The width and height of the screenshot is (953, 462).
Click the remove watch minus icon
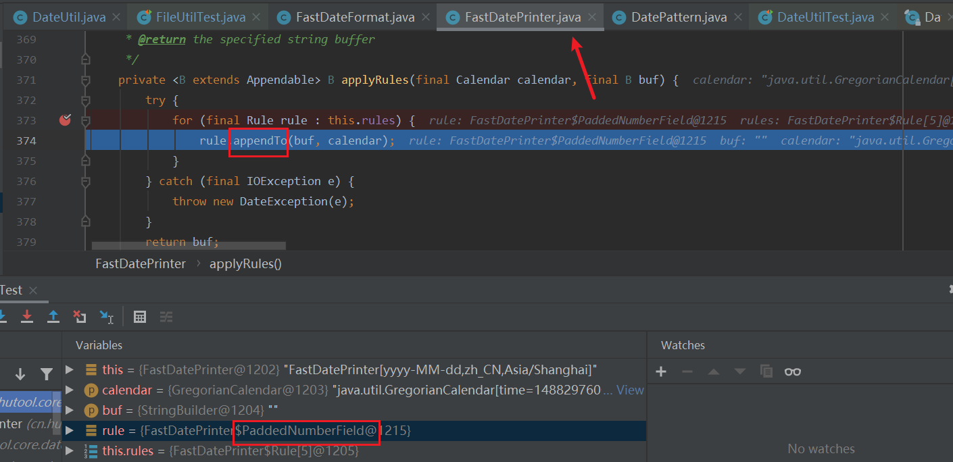(687, 371)
